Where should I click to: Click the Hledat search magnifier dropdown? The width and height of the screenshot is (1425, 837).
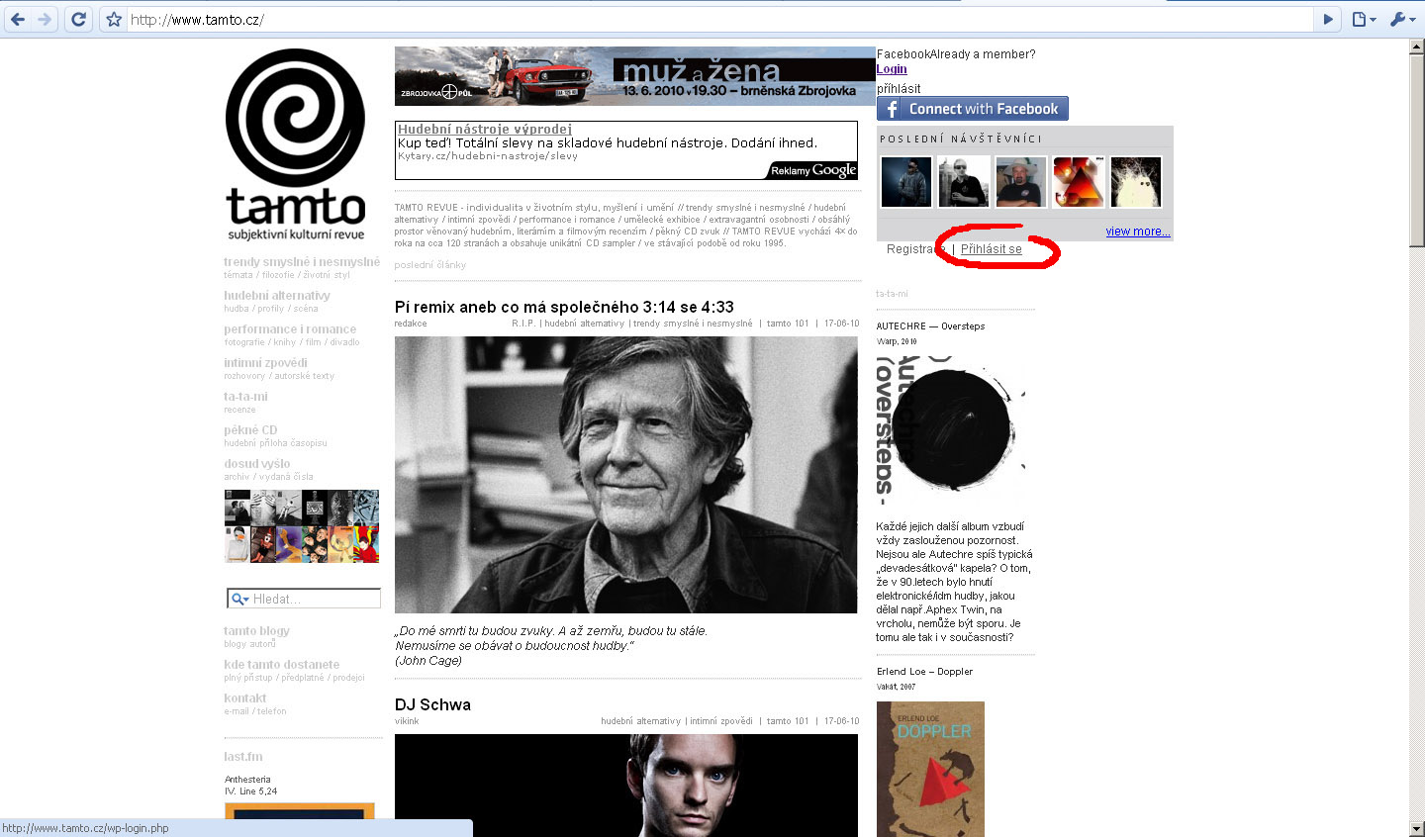(x=239, y=599)
